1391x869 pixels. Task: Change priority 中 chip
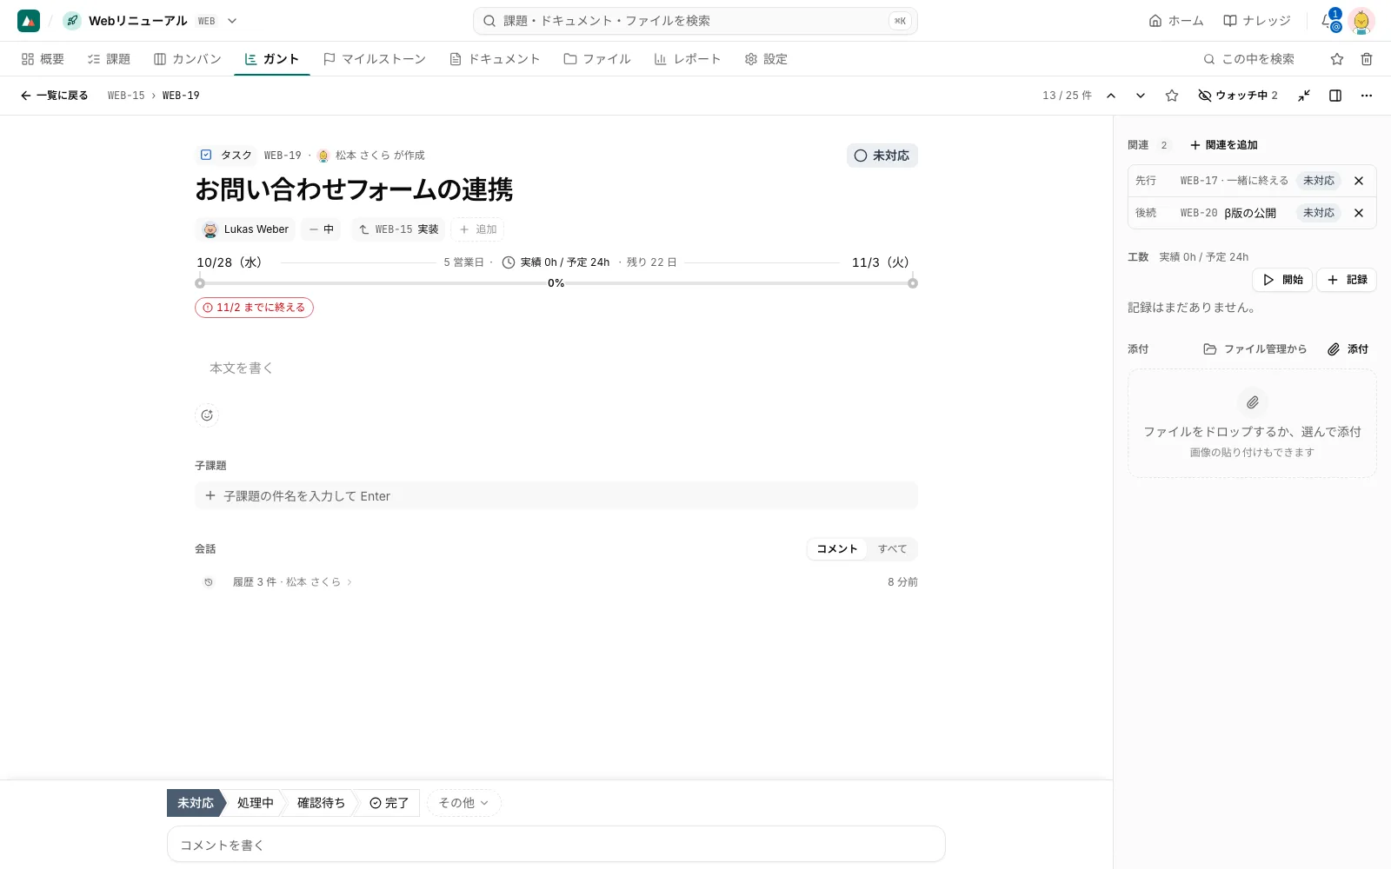pos(322,229)
